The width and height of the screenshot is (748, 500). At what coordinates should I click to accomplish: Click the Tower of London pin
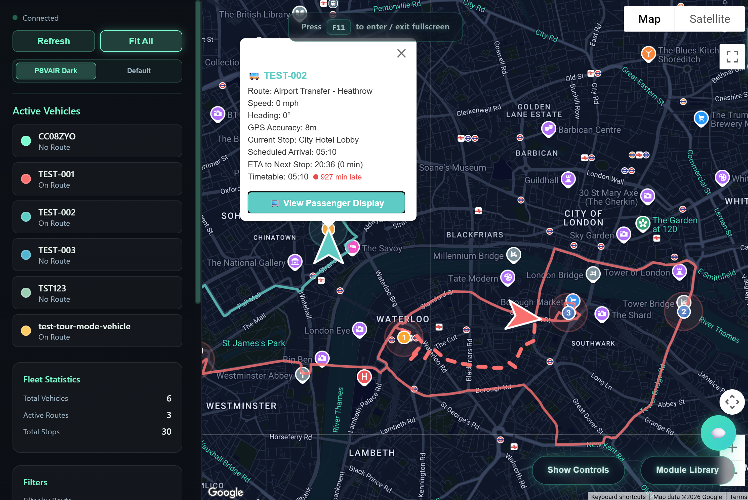pyautogui.click(x=680, y=272)
